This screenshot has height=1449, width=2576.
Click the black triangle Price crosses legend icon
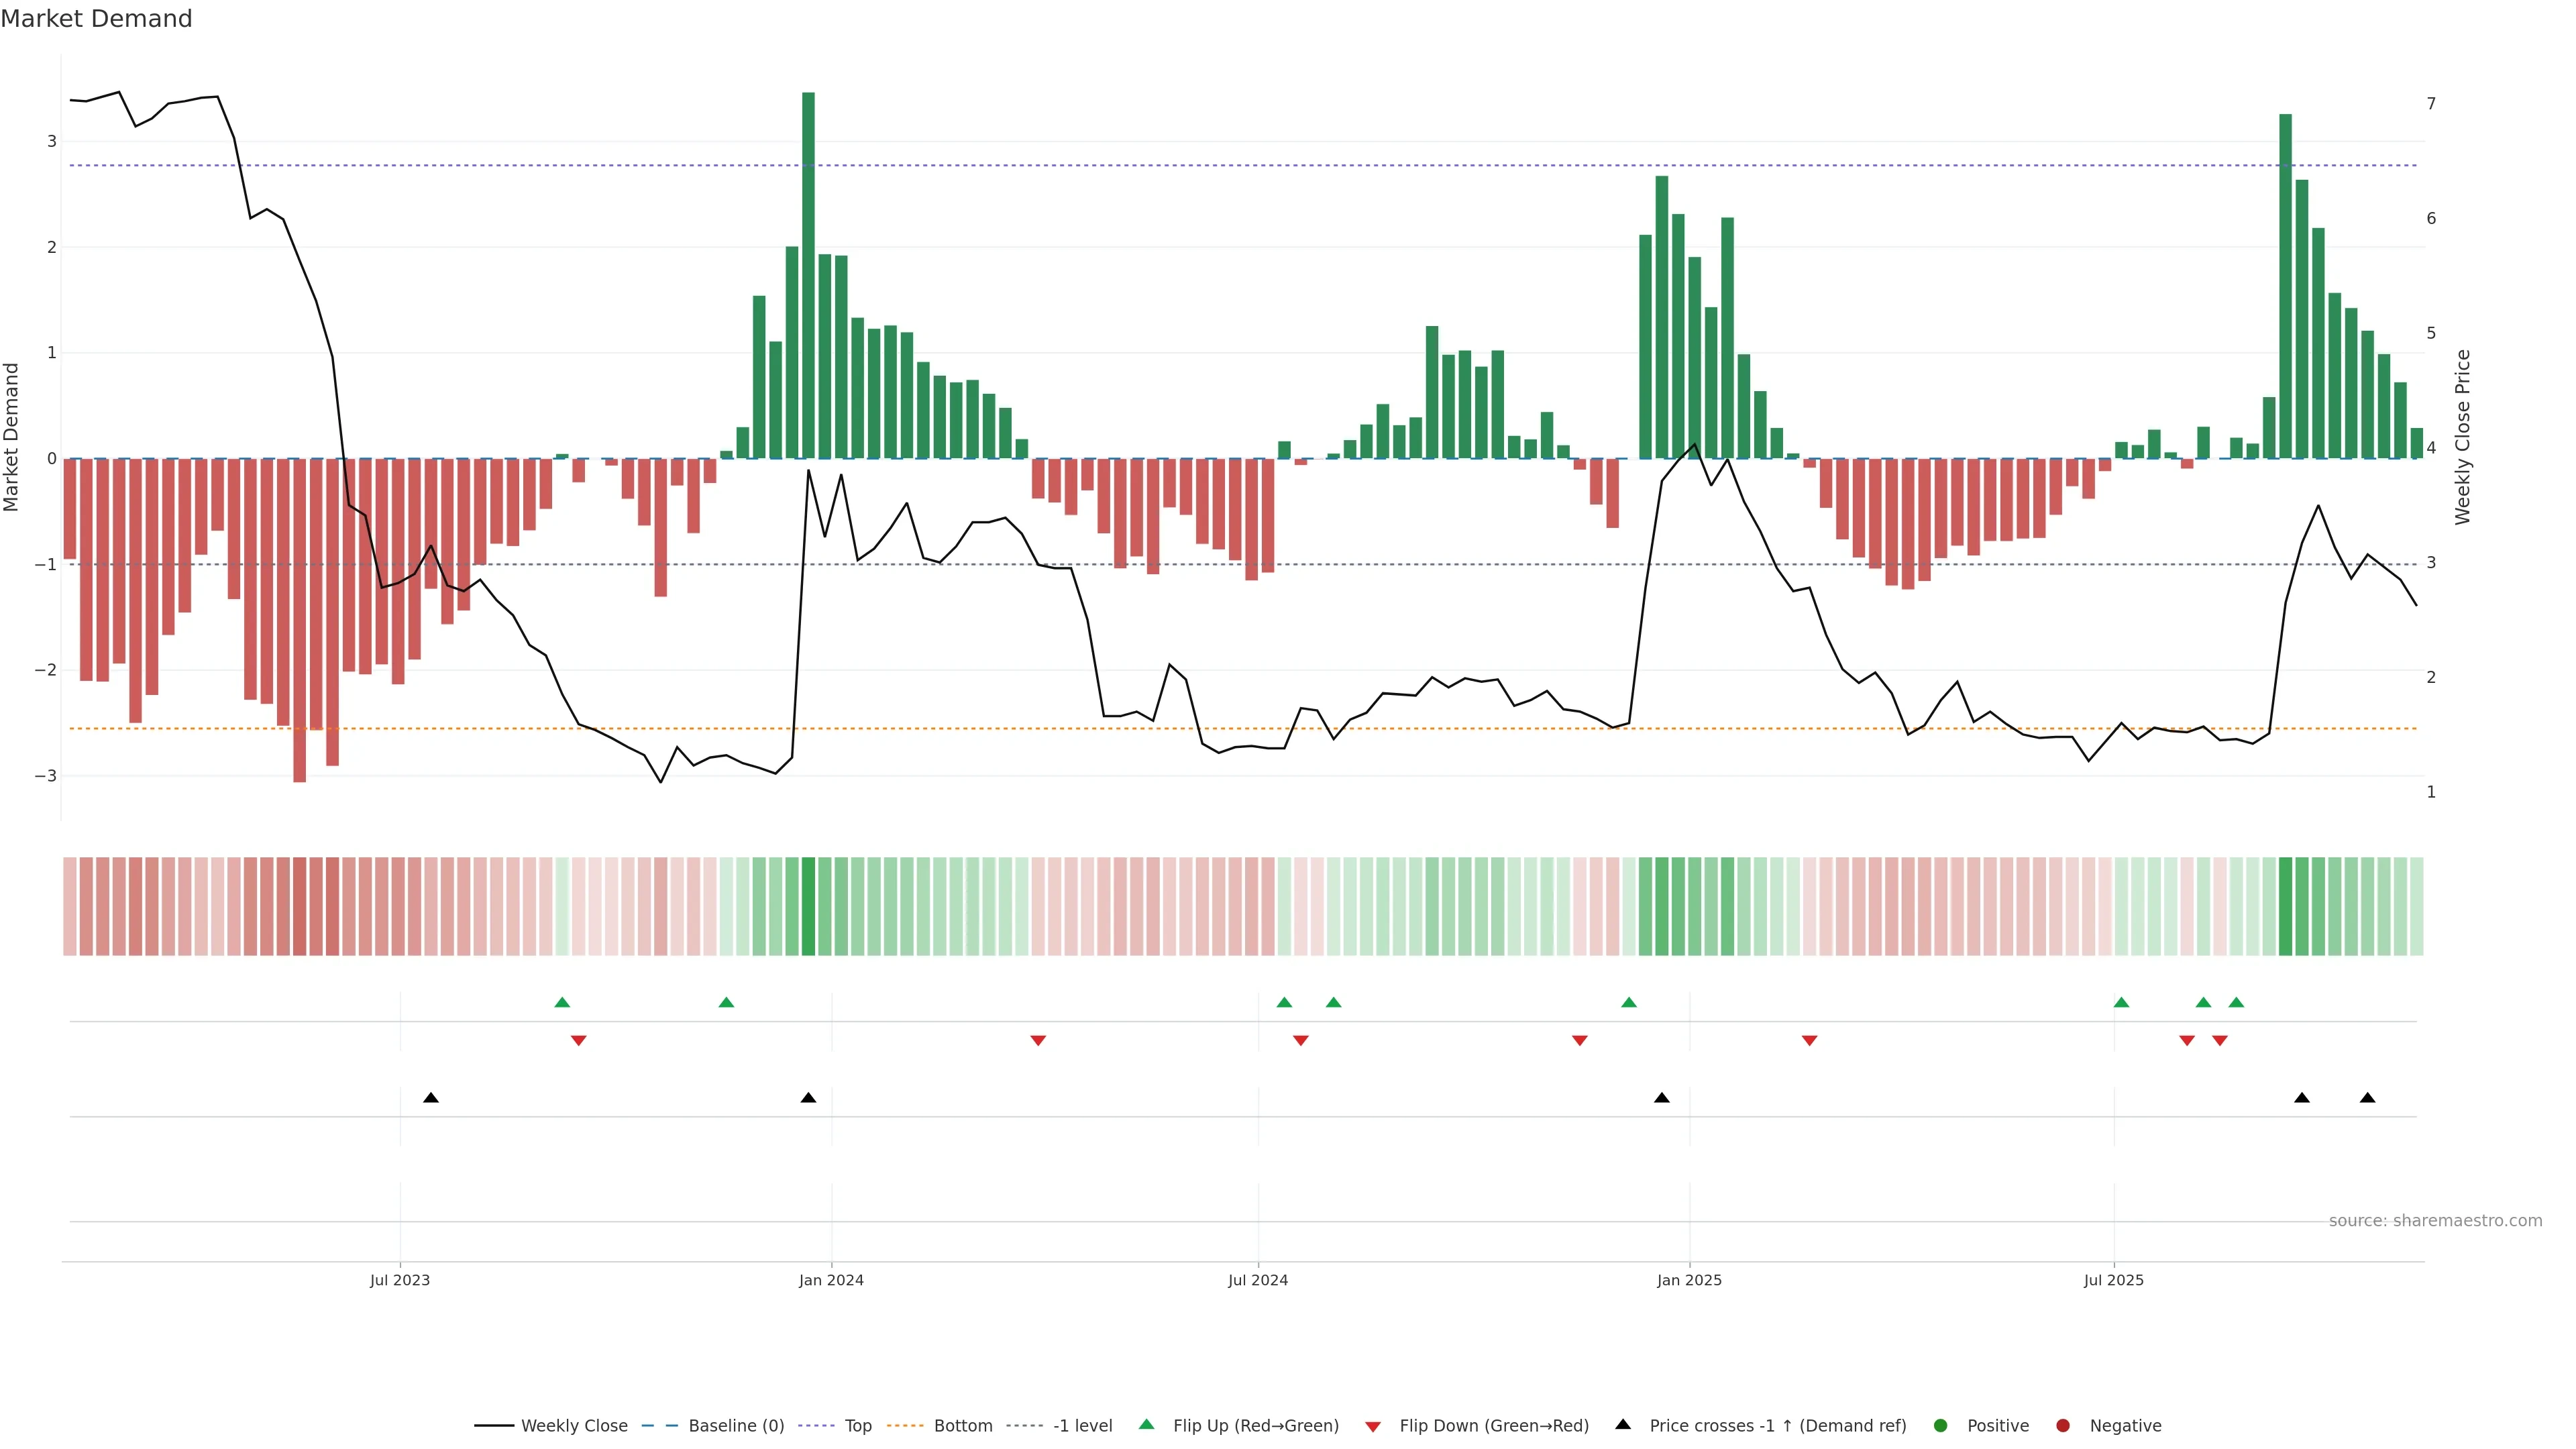(x=1623, y=1425)
